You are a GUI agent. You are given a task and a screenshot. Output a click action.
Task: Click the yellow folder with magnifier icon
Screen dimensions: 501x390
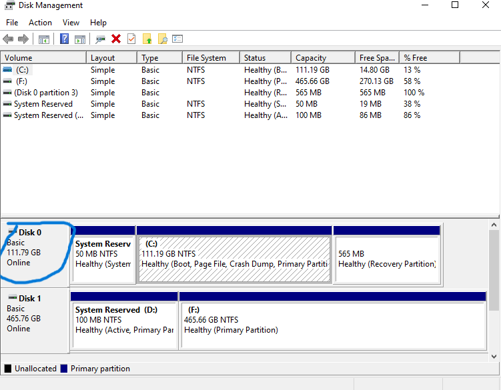point(163,39)
